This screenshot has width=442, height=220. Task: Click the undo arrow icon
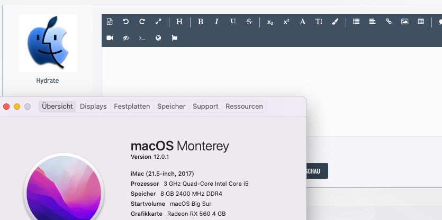point(125,22)
